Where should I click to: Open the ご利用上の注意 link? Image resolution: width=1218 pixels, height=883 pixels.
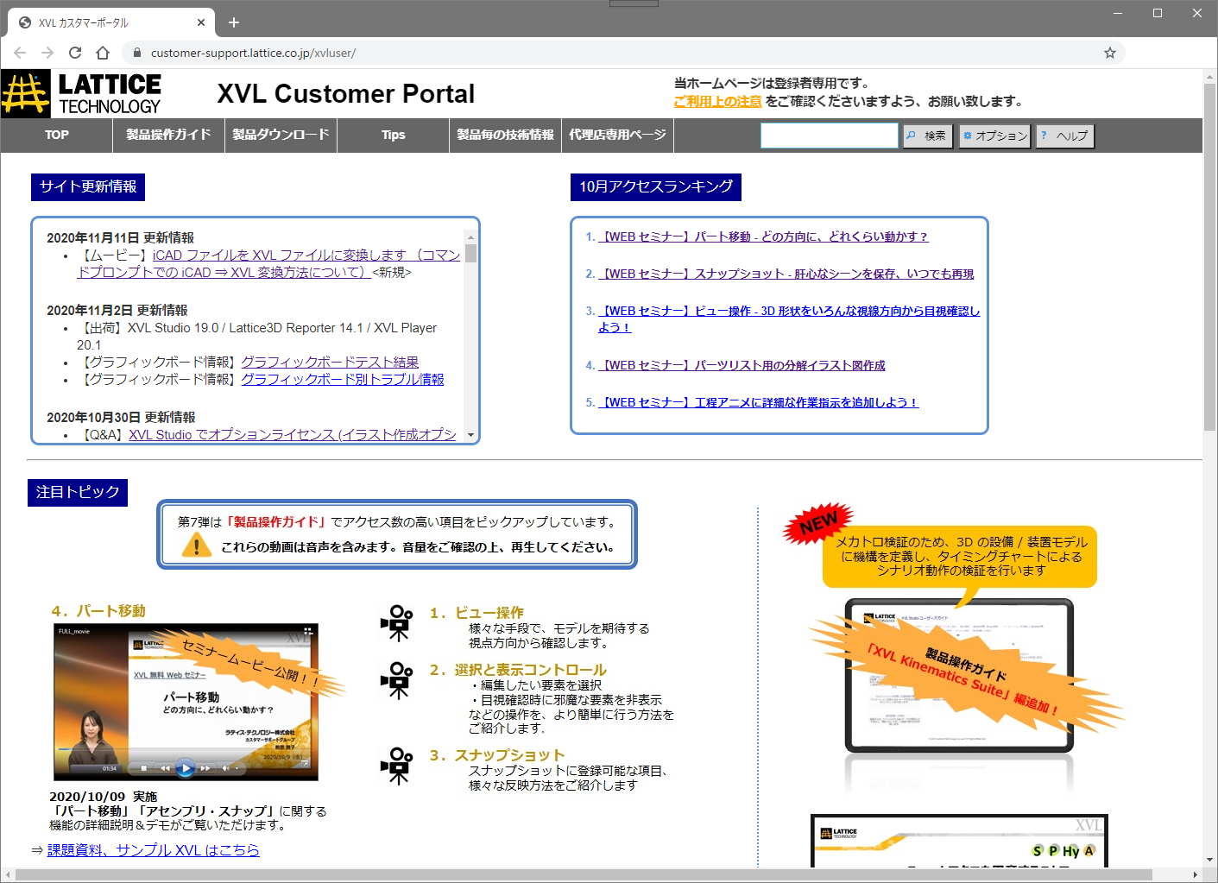pos(717,101)
